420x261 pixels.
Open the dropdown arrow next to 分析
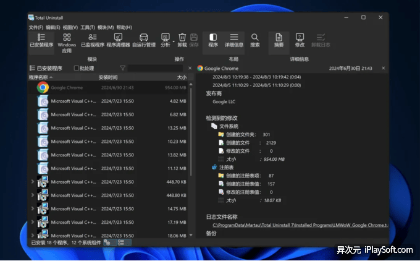[174, 41]
